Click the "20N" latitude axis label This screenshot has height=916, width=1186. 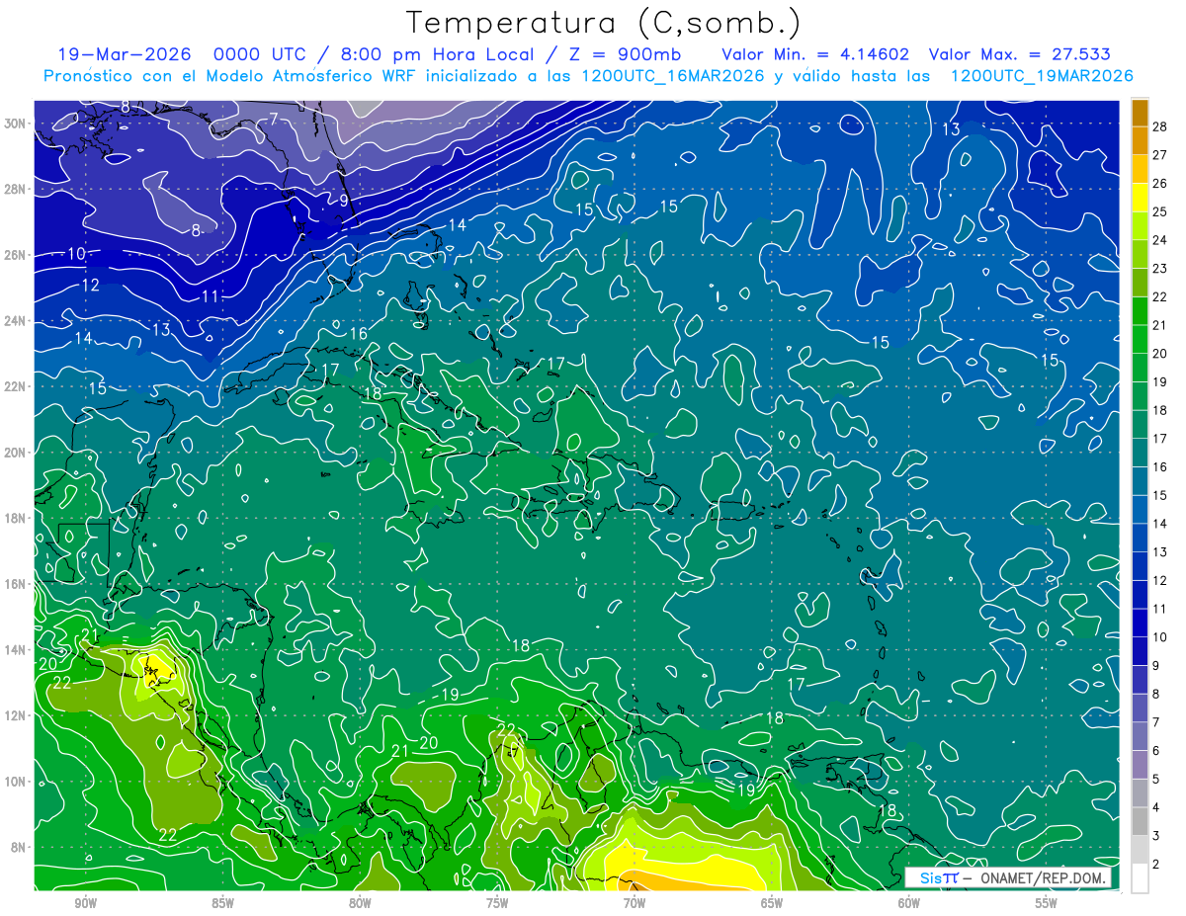[x=16, y=453]
